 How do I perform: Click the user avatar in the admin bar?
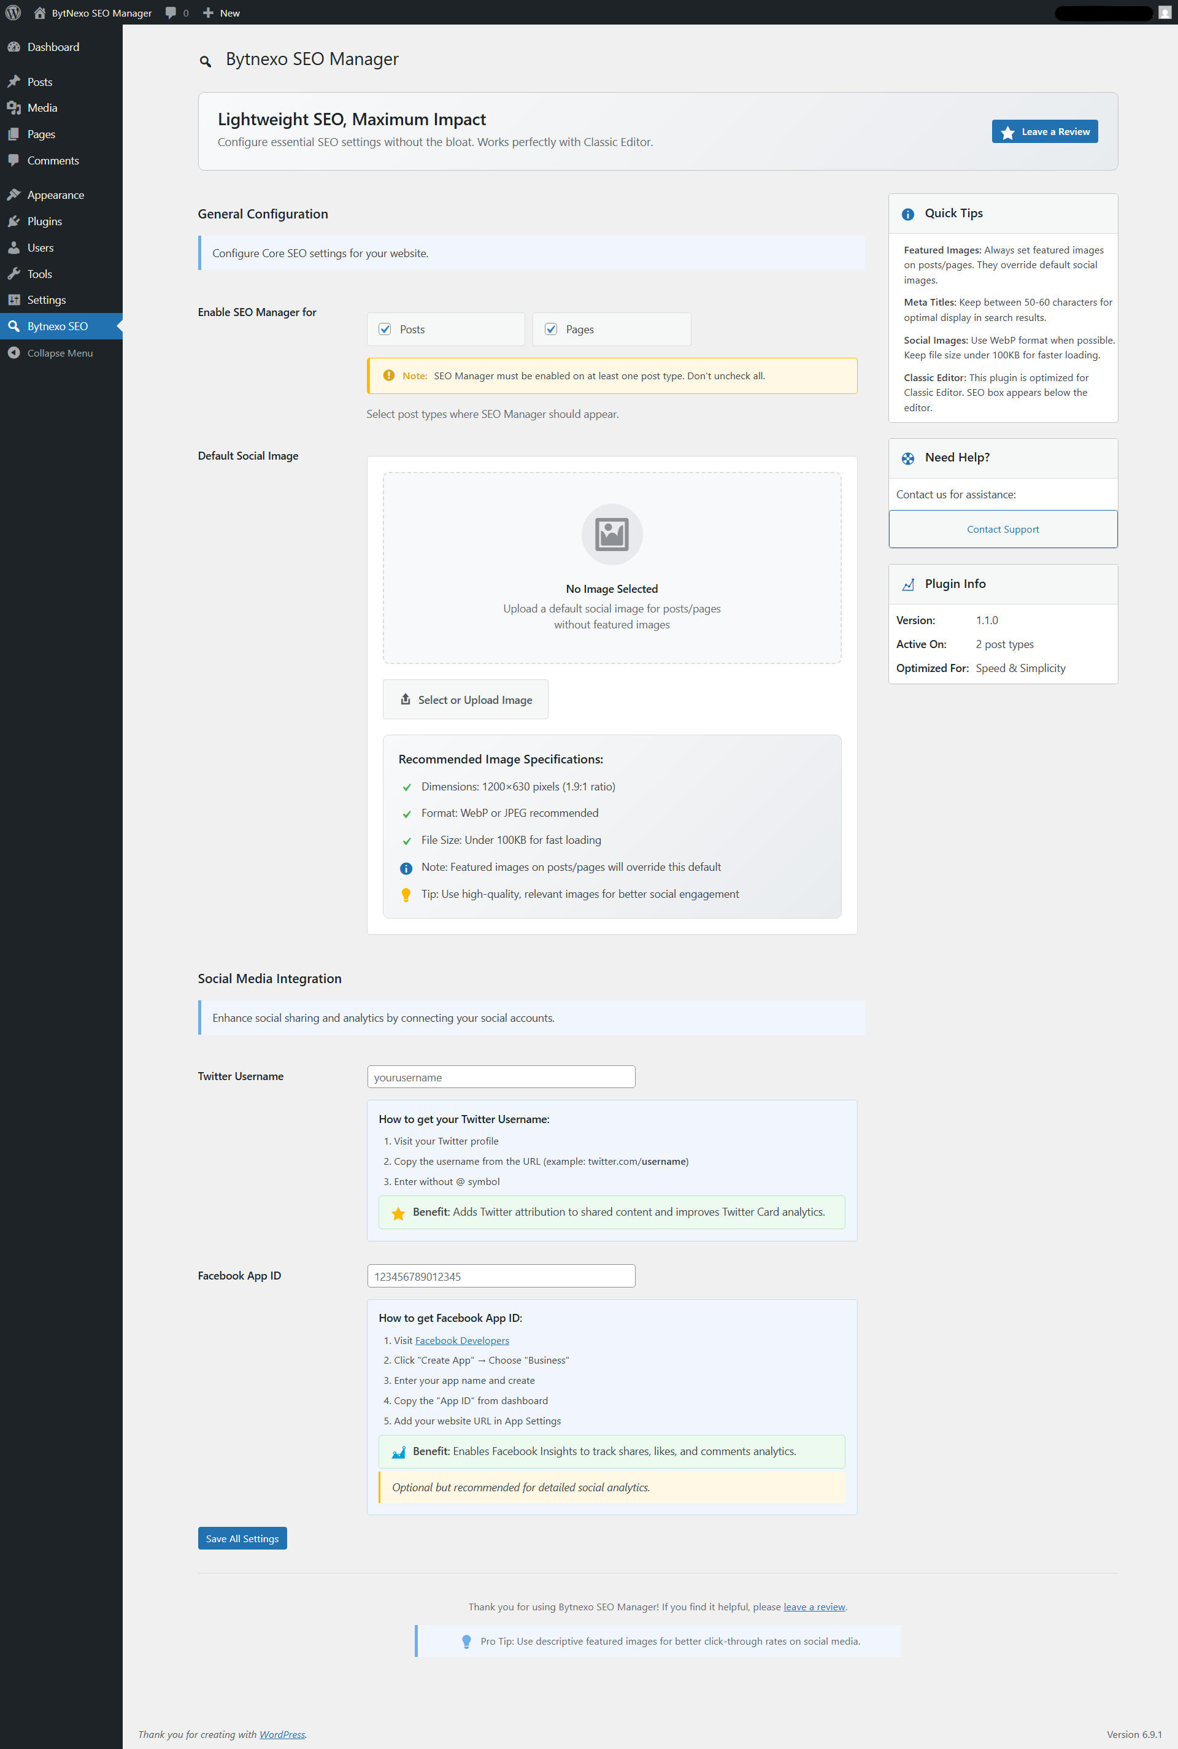coord(1164,13)
